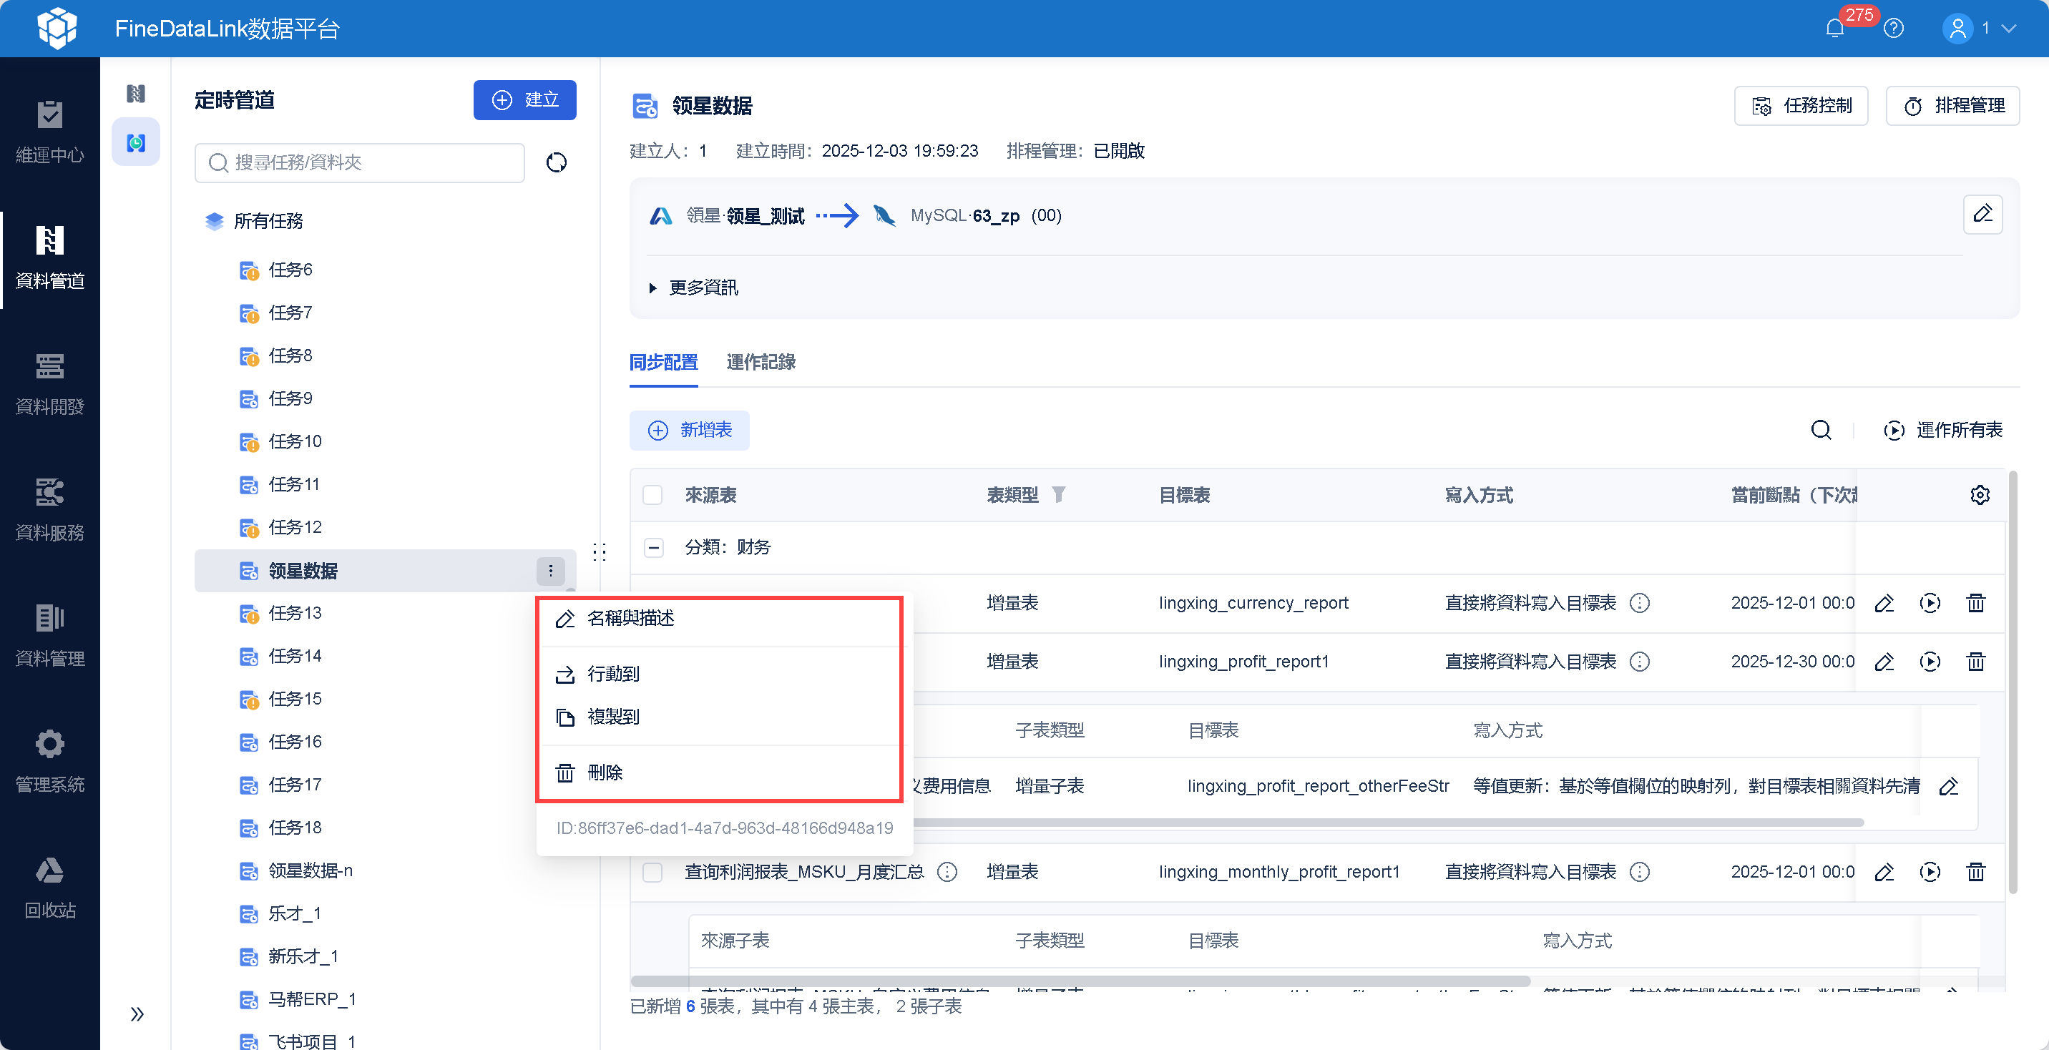Collapse the 分類：财务 group
Image resolution: width=2049 pixels, height=1050 pixels.
coord(654,547)
